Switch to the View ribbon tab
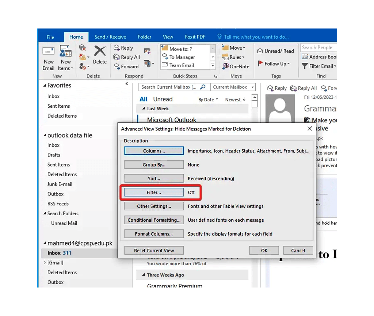 (x=168, y=37)
